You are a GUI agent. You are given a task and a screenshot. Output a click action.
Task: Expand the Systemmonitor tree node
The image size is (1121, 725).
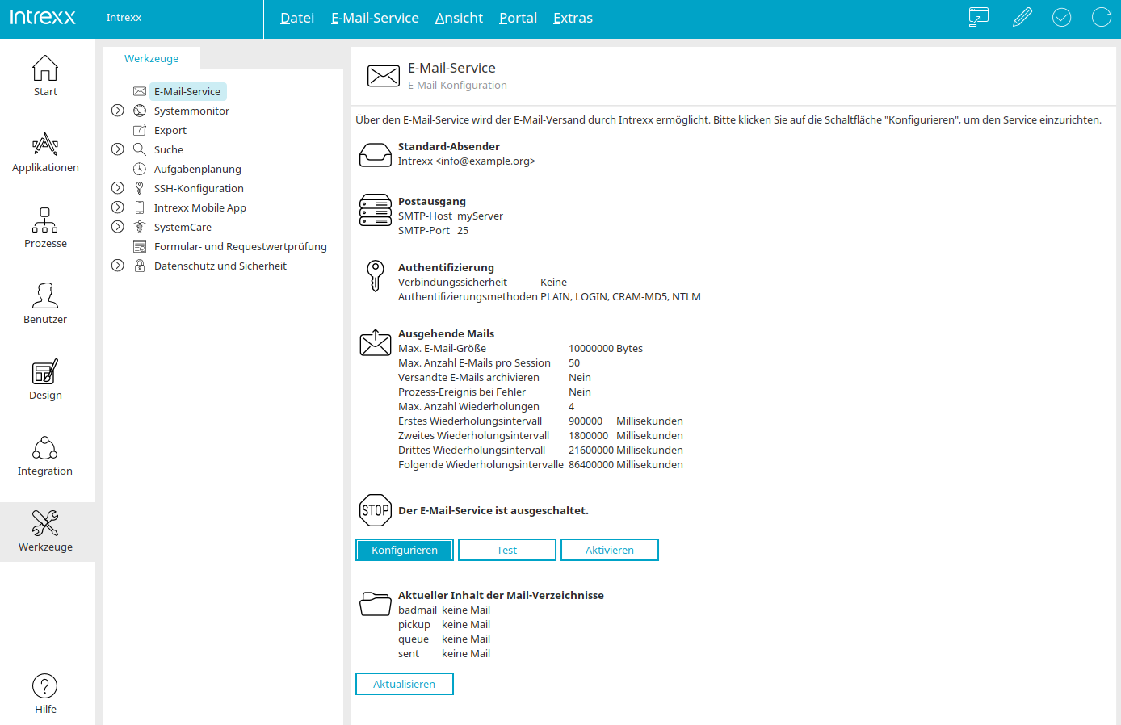[118, 111]
